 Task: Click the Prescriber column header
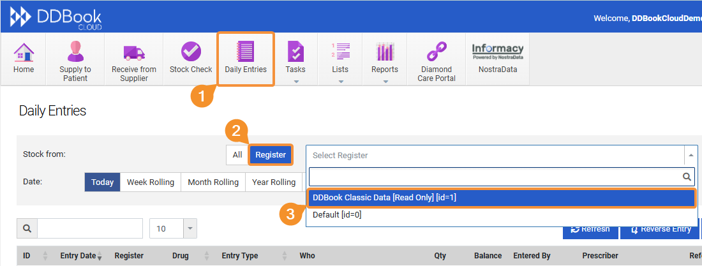600,256
